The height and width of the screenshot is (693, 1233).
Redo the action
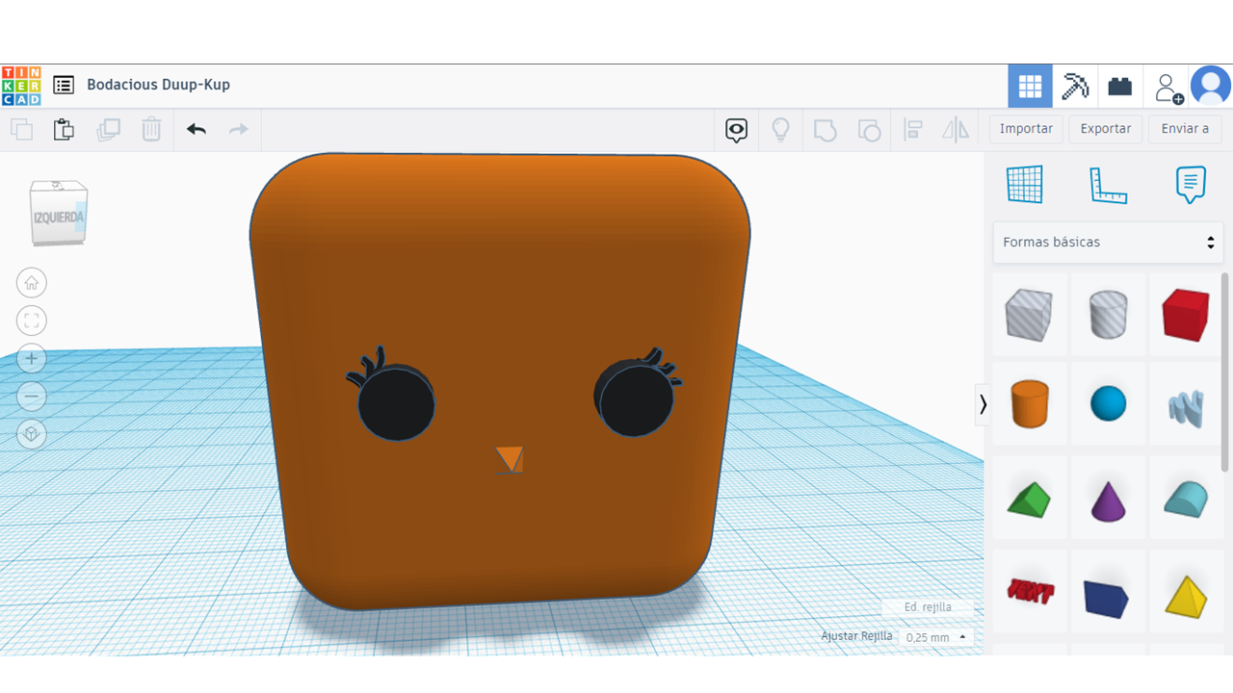coord(238,129)
